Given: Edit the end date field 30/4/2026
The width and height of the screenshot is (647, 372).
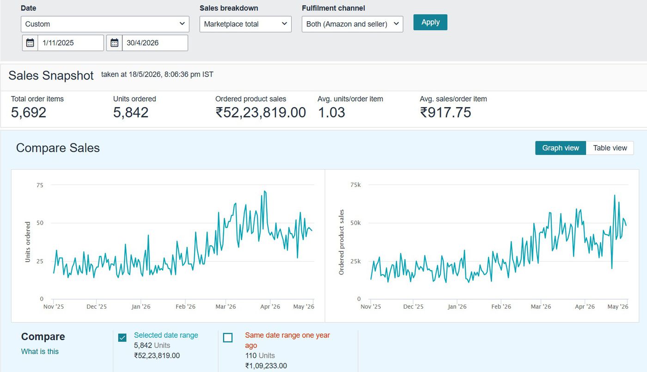Looking at the screenshot, I should tap(155, 43).
